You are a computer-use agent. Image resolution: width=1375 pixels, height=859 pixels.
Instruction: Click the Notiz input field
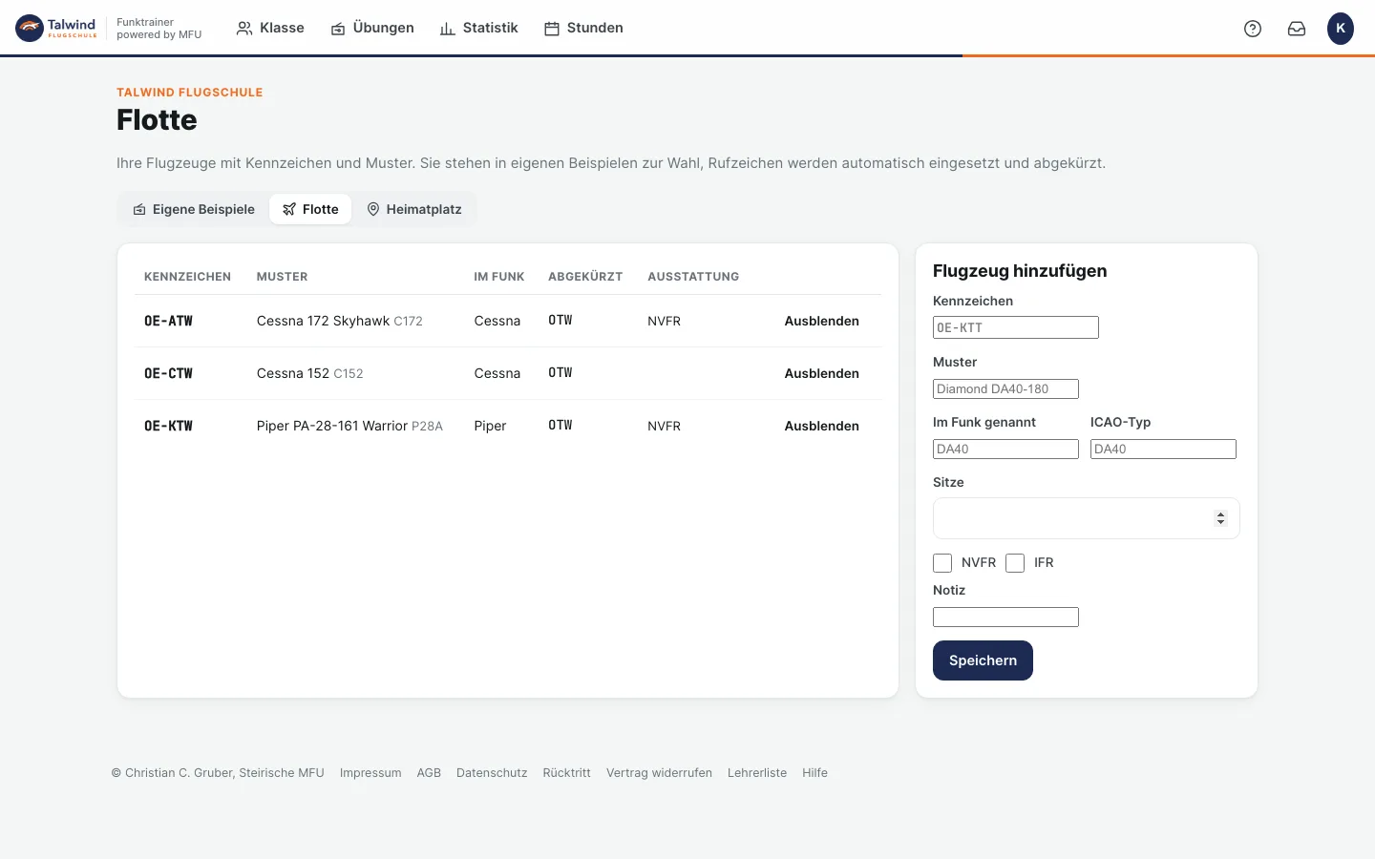(x=1005, y=618)
